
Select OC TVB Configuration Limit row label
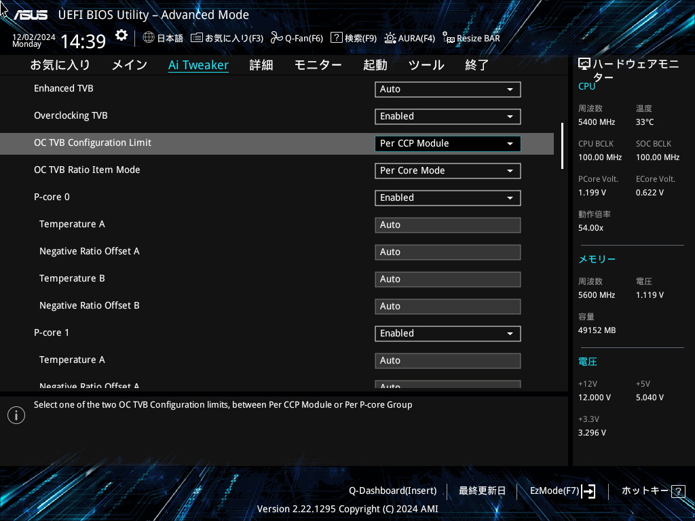coord(92,142)
